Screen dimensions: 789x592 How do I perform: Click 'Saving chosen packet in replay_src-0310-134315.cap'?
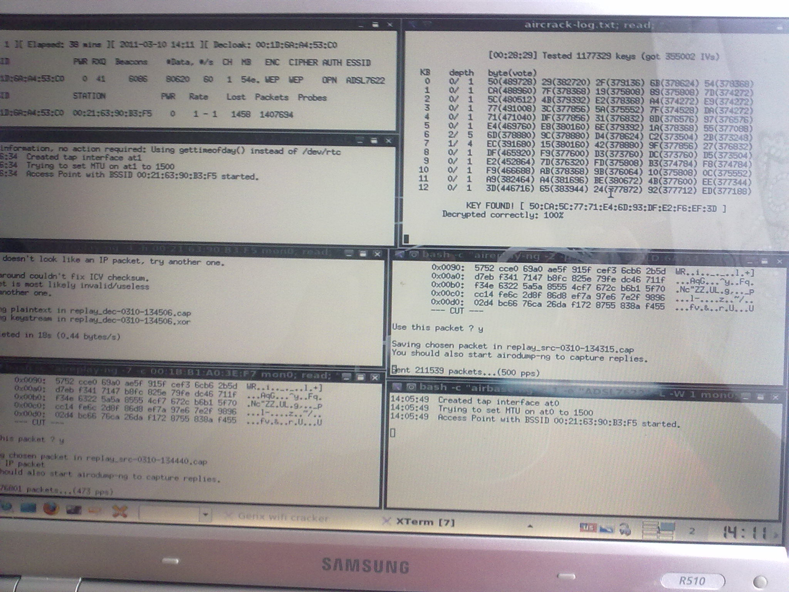coord(512,347)
